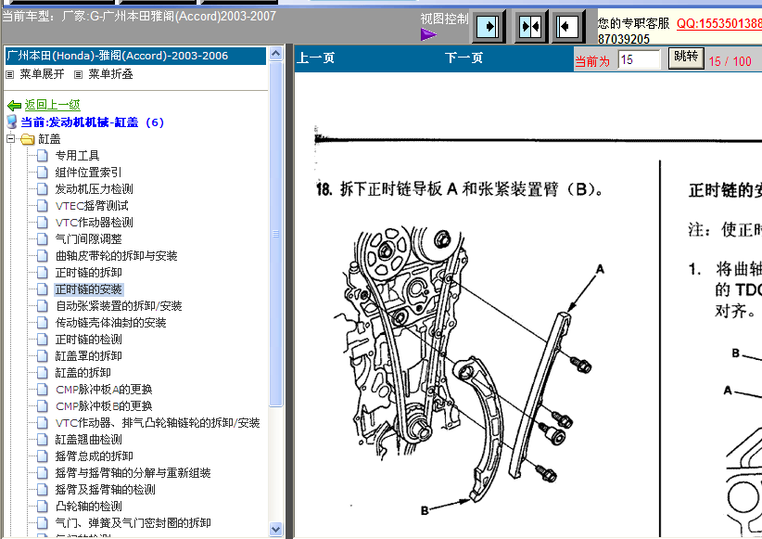Open VTEC摇臂测试 tree item
The width and height of the screenshot is (762, 539).
coord(92,206)
